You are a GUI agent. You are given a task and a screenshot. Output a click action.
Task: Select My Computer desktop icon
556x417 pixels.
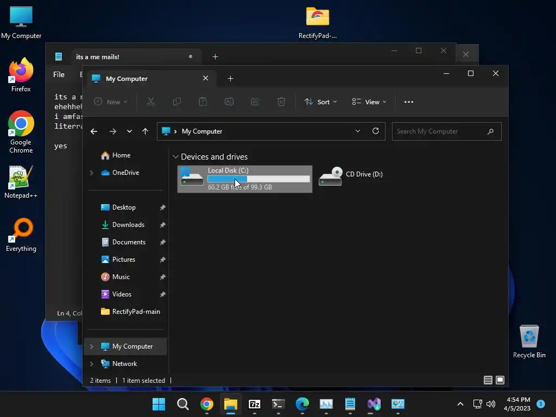(x=21, y=22)
